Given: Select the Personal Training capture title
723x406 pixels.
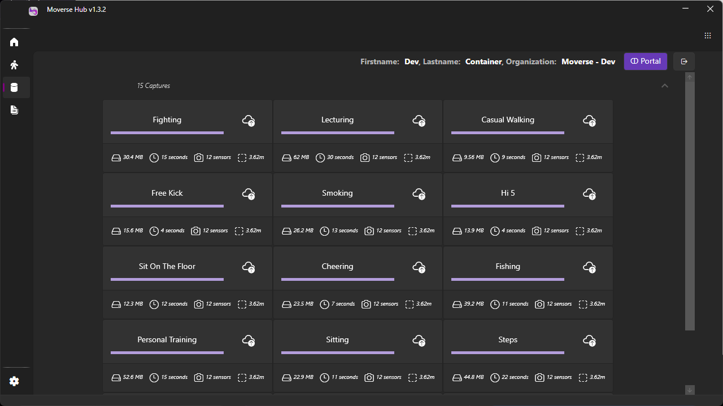Looking at the screenshot, I should pyautogui.click(x=167, y=339).
